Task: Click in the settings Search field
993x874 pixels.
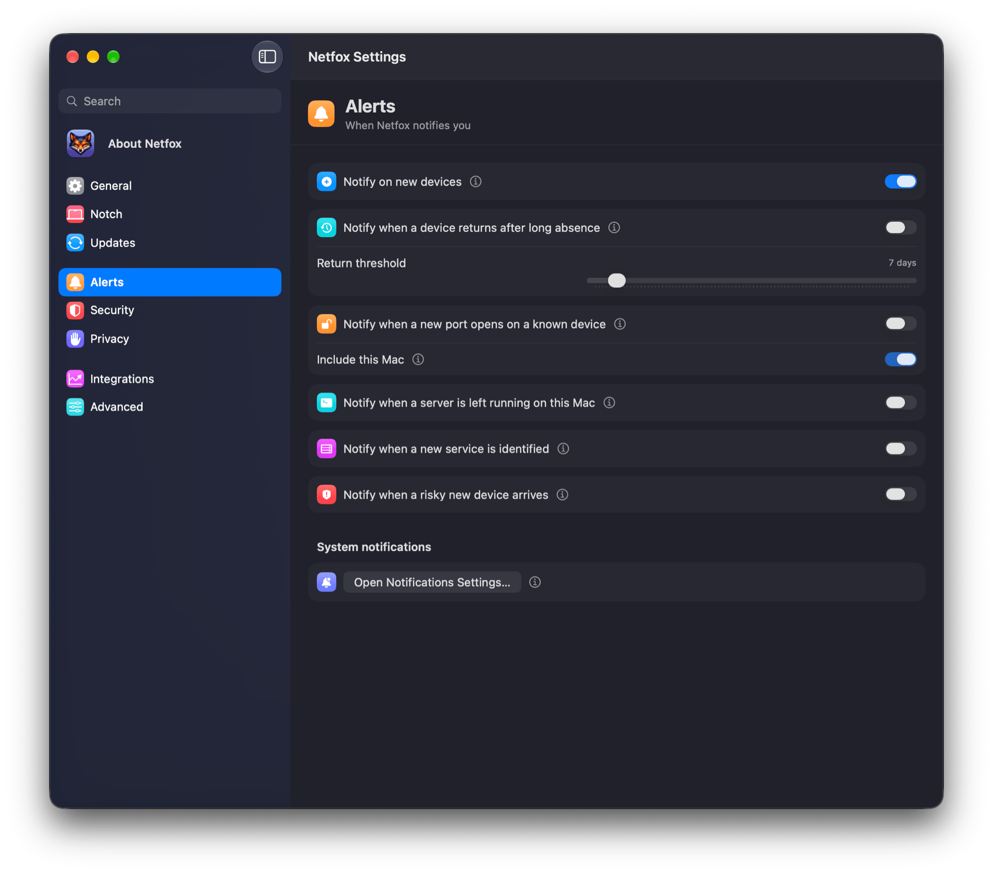Action: point(170,101)
